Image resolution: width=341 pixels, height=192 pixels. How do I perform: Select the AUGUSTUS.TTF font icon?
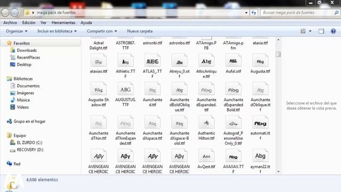[126, 89]
